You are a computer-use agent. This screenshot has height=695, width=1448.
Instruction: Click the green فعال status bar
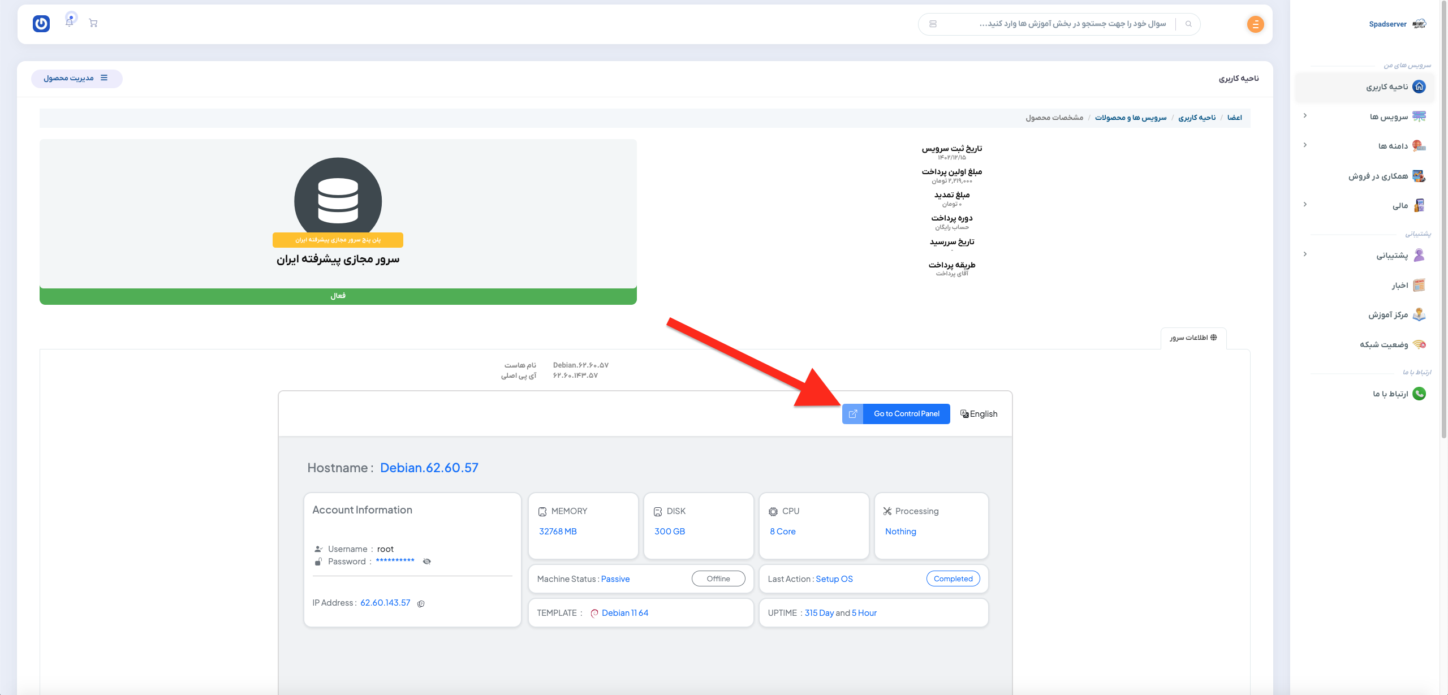coord(338,296)
